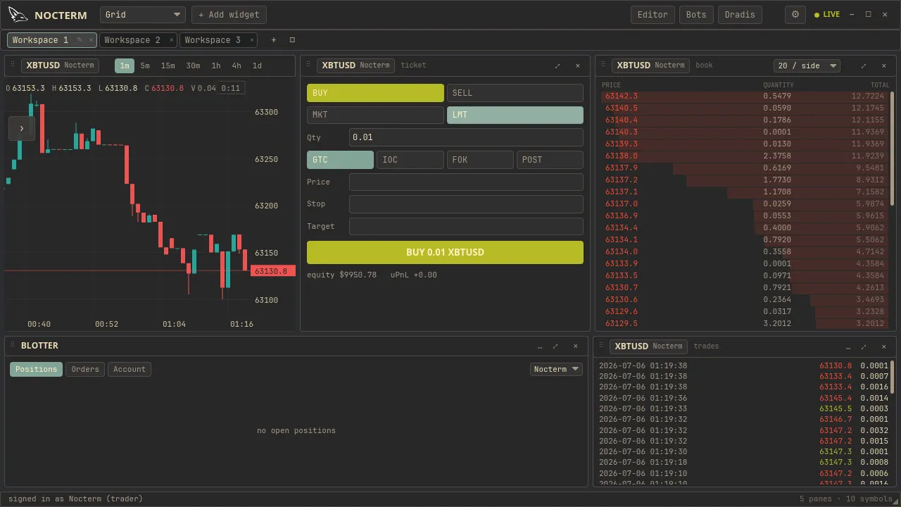901x507 pixels.
Task: Open order book XBTUSD symbol selector
Action: tap(650, 65)
